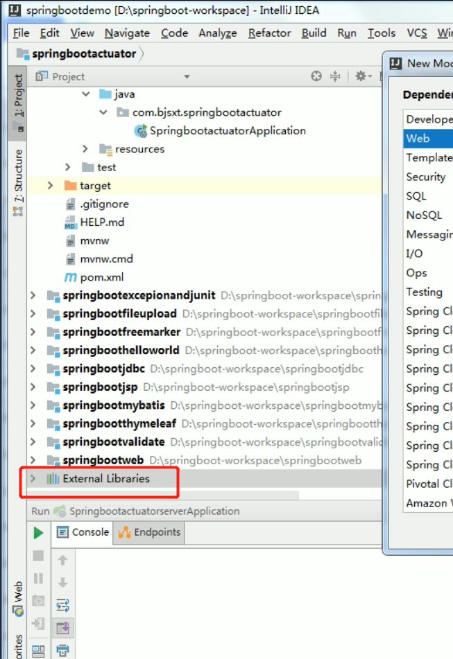Select SpringbootactuatorApplication class
Image resolution: width=453 pixels, height=659 pixels.
click(x=228, y=131)
